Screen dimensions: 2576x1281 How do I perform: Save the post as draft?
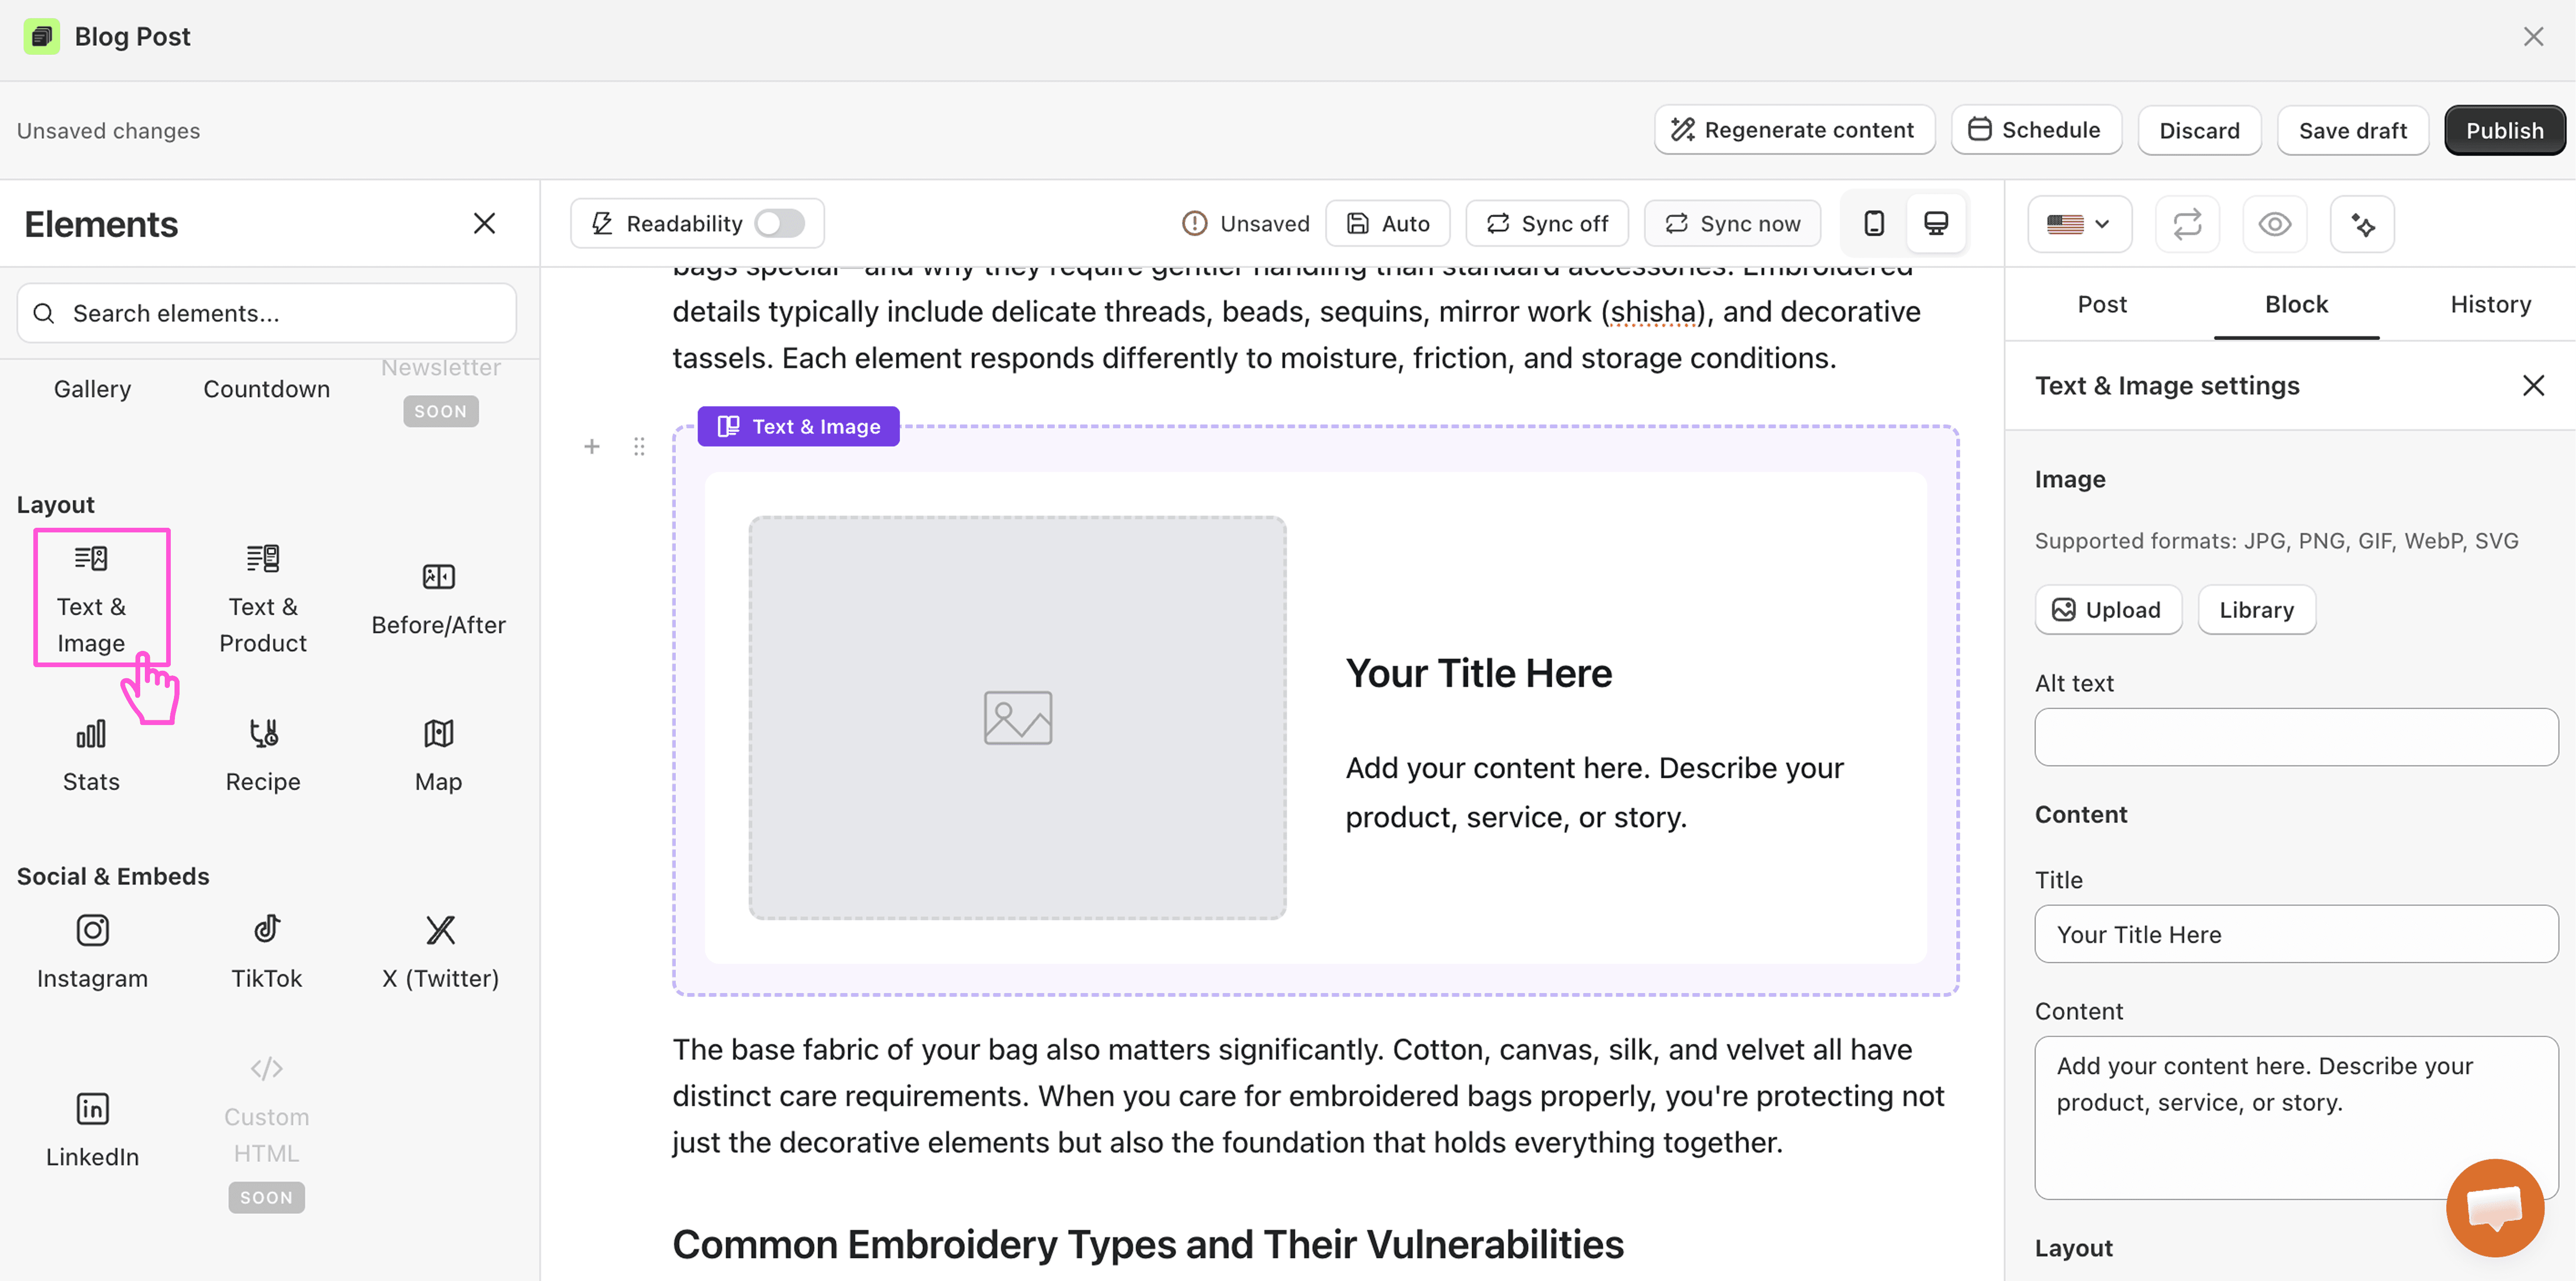(x=2352, y=130)
